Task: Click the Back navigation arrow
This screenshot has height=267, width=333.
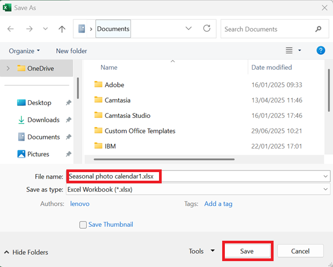Action: pyautogui.click(x=10, y=29)
